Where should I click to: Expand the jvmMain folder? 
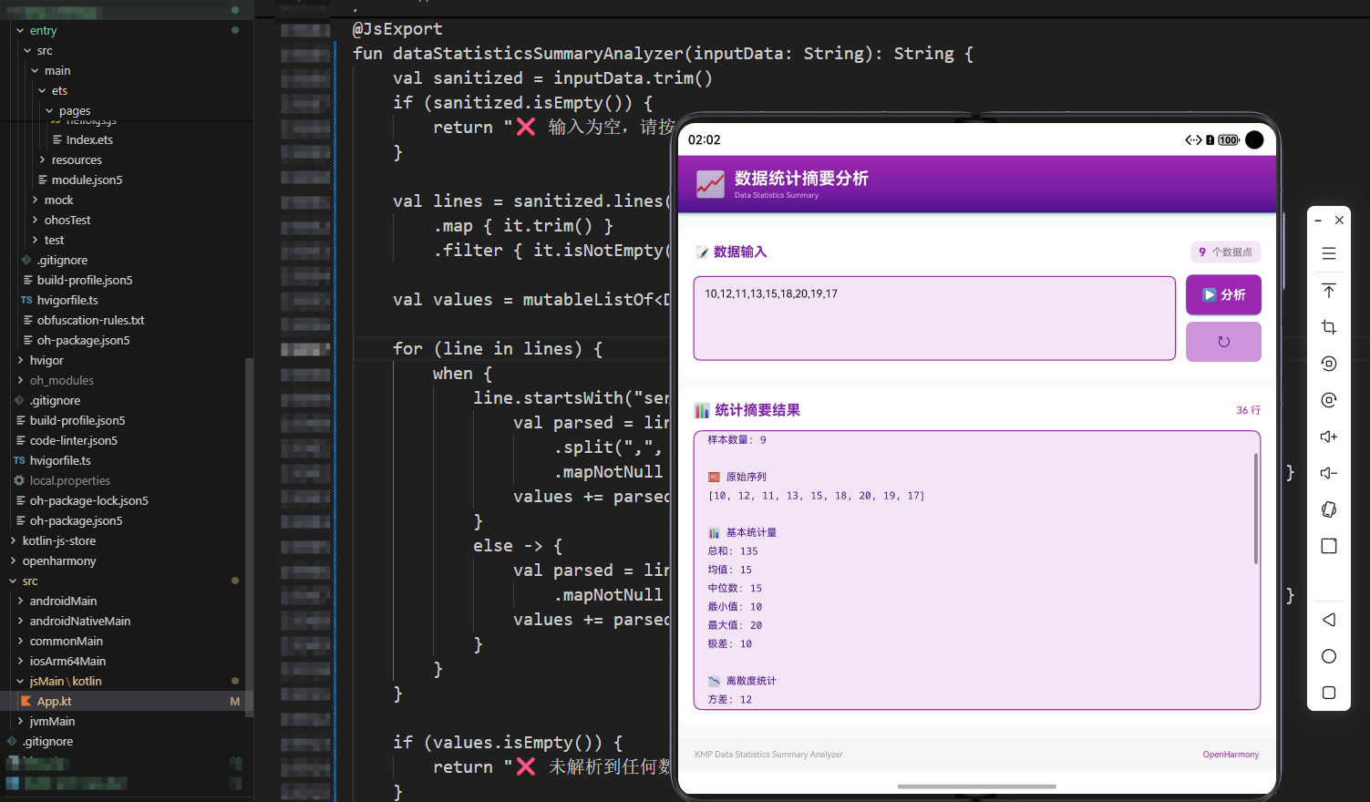click(20, 722)
